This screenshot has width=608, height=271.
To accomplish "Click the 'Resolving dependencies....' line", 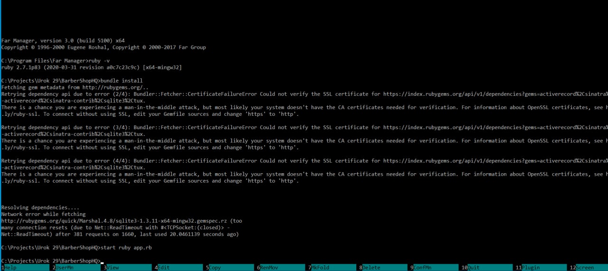I will point(40,207).
